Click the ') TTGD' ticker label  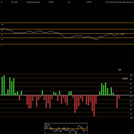89,2
